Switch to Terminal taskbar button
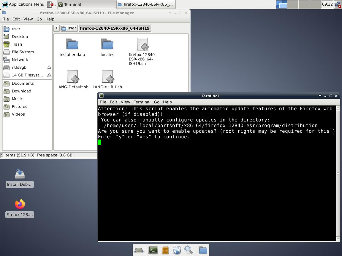342x256 pixels. tap(87, 4)
